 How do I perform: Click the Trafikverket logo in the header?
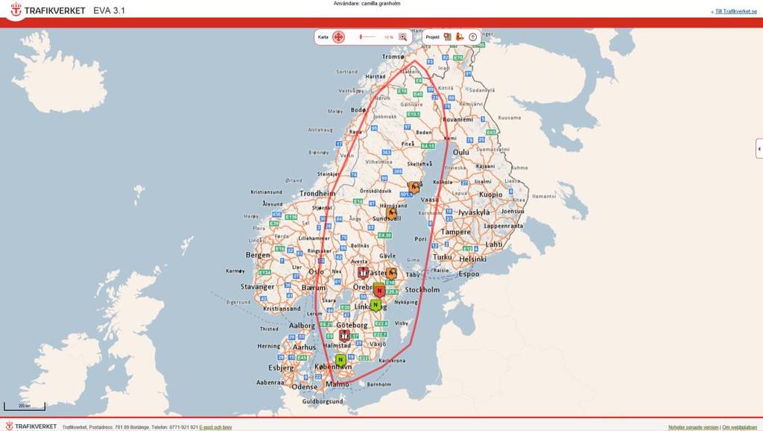coord(47,10)
